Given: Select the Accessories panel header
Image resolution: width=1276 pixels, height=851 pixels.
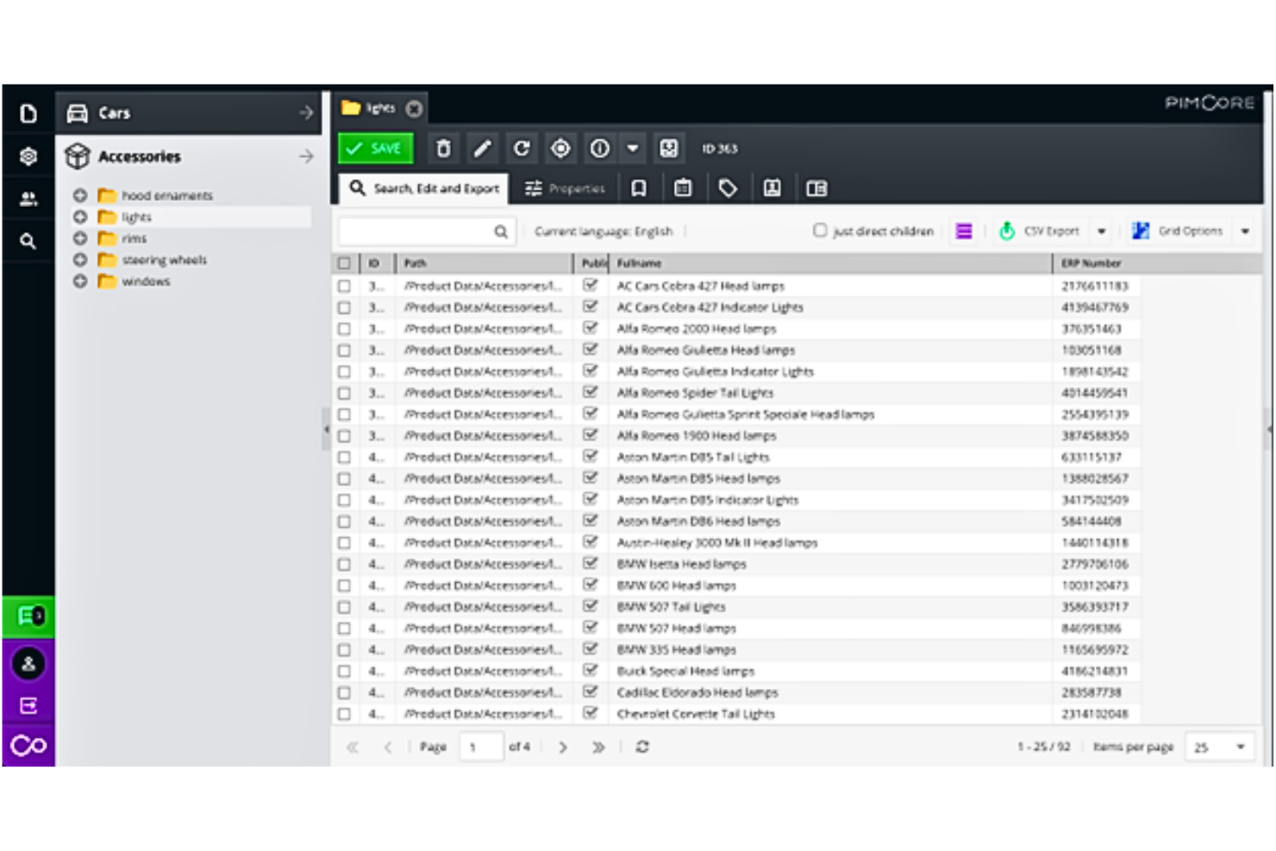Looking at the screenshot, I should (189, 156).
